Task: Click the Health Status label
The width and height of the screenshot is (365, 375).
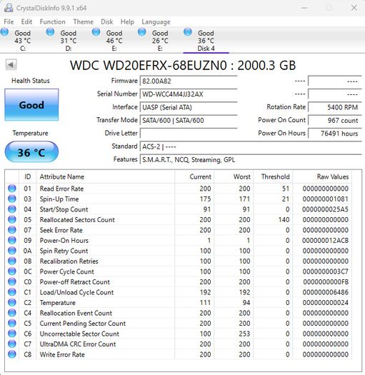Action: point(31,81)
